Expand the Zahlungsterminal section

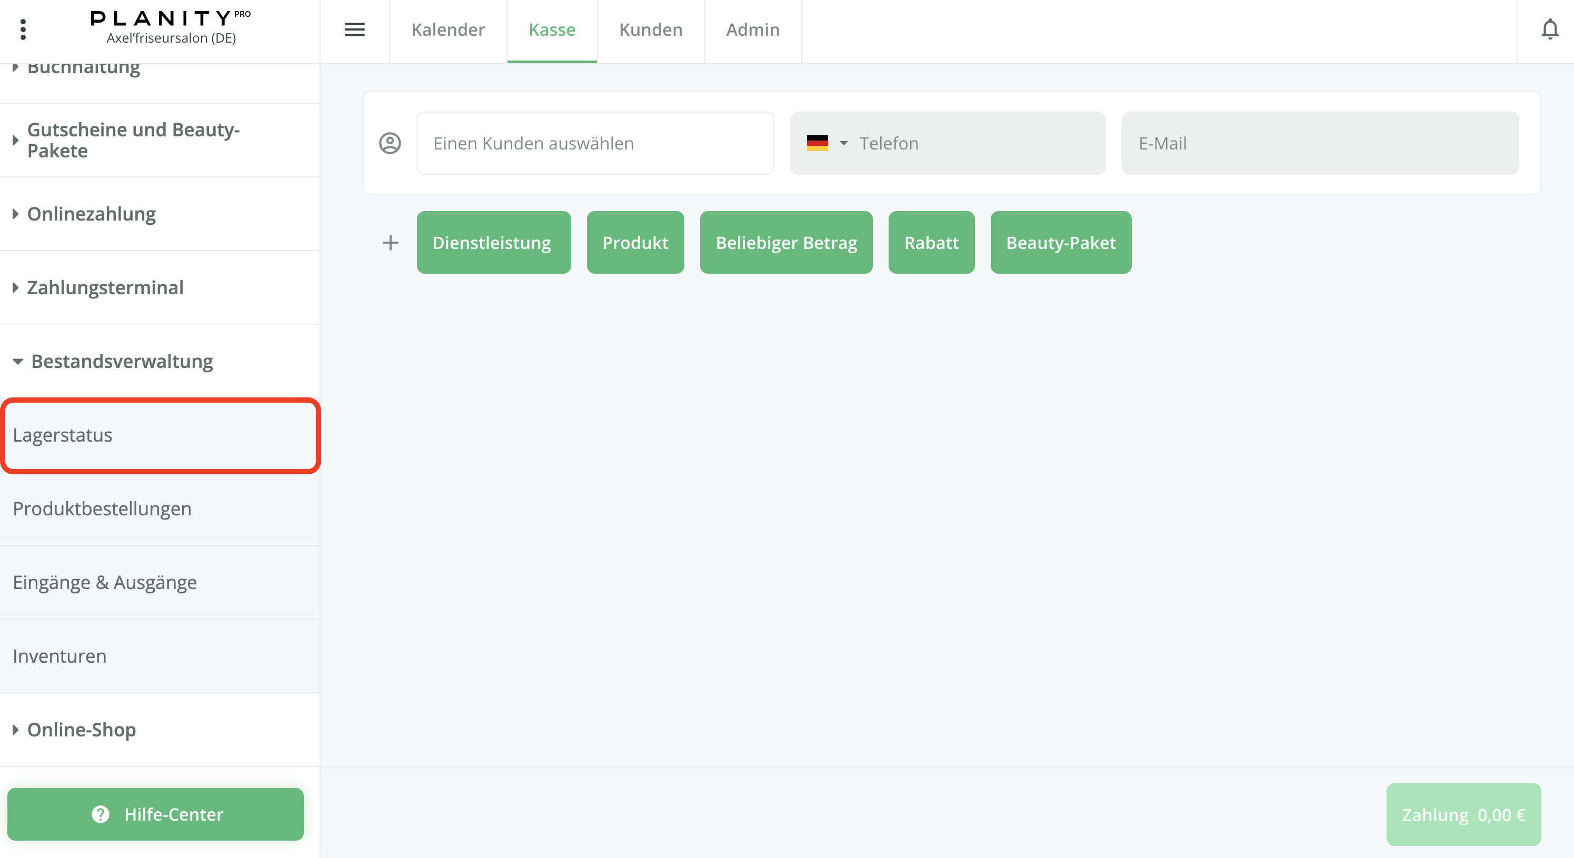point(105,287)
